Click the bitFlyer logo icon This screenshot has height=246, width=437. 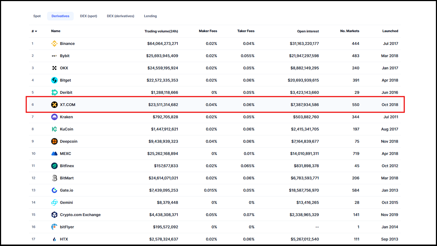click(x=54, y=227)
